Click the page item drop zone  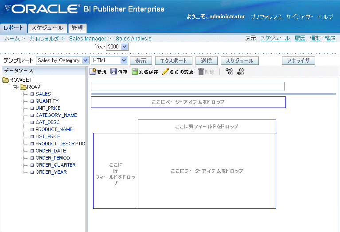(x=188, y=102)
